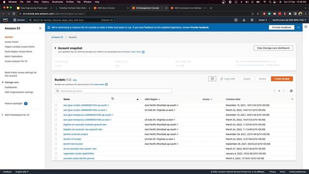The width and height of the screenshot is (309, 174).
Task: Reload the page with Chrome refresh
Action: click(14, 14)
